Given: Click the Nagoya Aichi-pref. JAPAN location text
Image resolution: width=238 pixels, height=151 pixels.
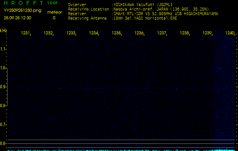Looking at the screenshot, I should [x=161, y=9].
